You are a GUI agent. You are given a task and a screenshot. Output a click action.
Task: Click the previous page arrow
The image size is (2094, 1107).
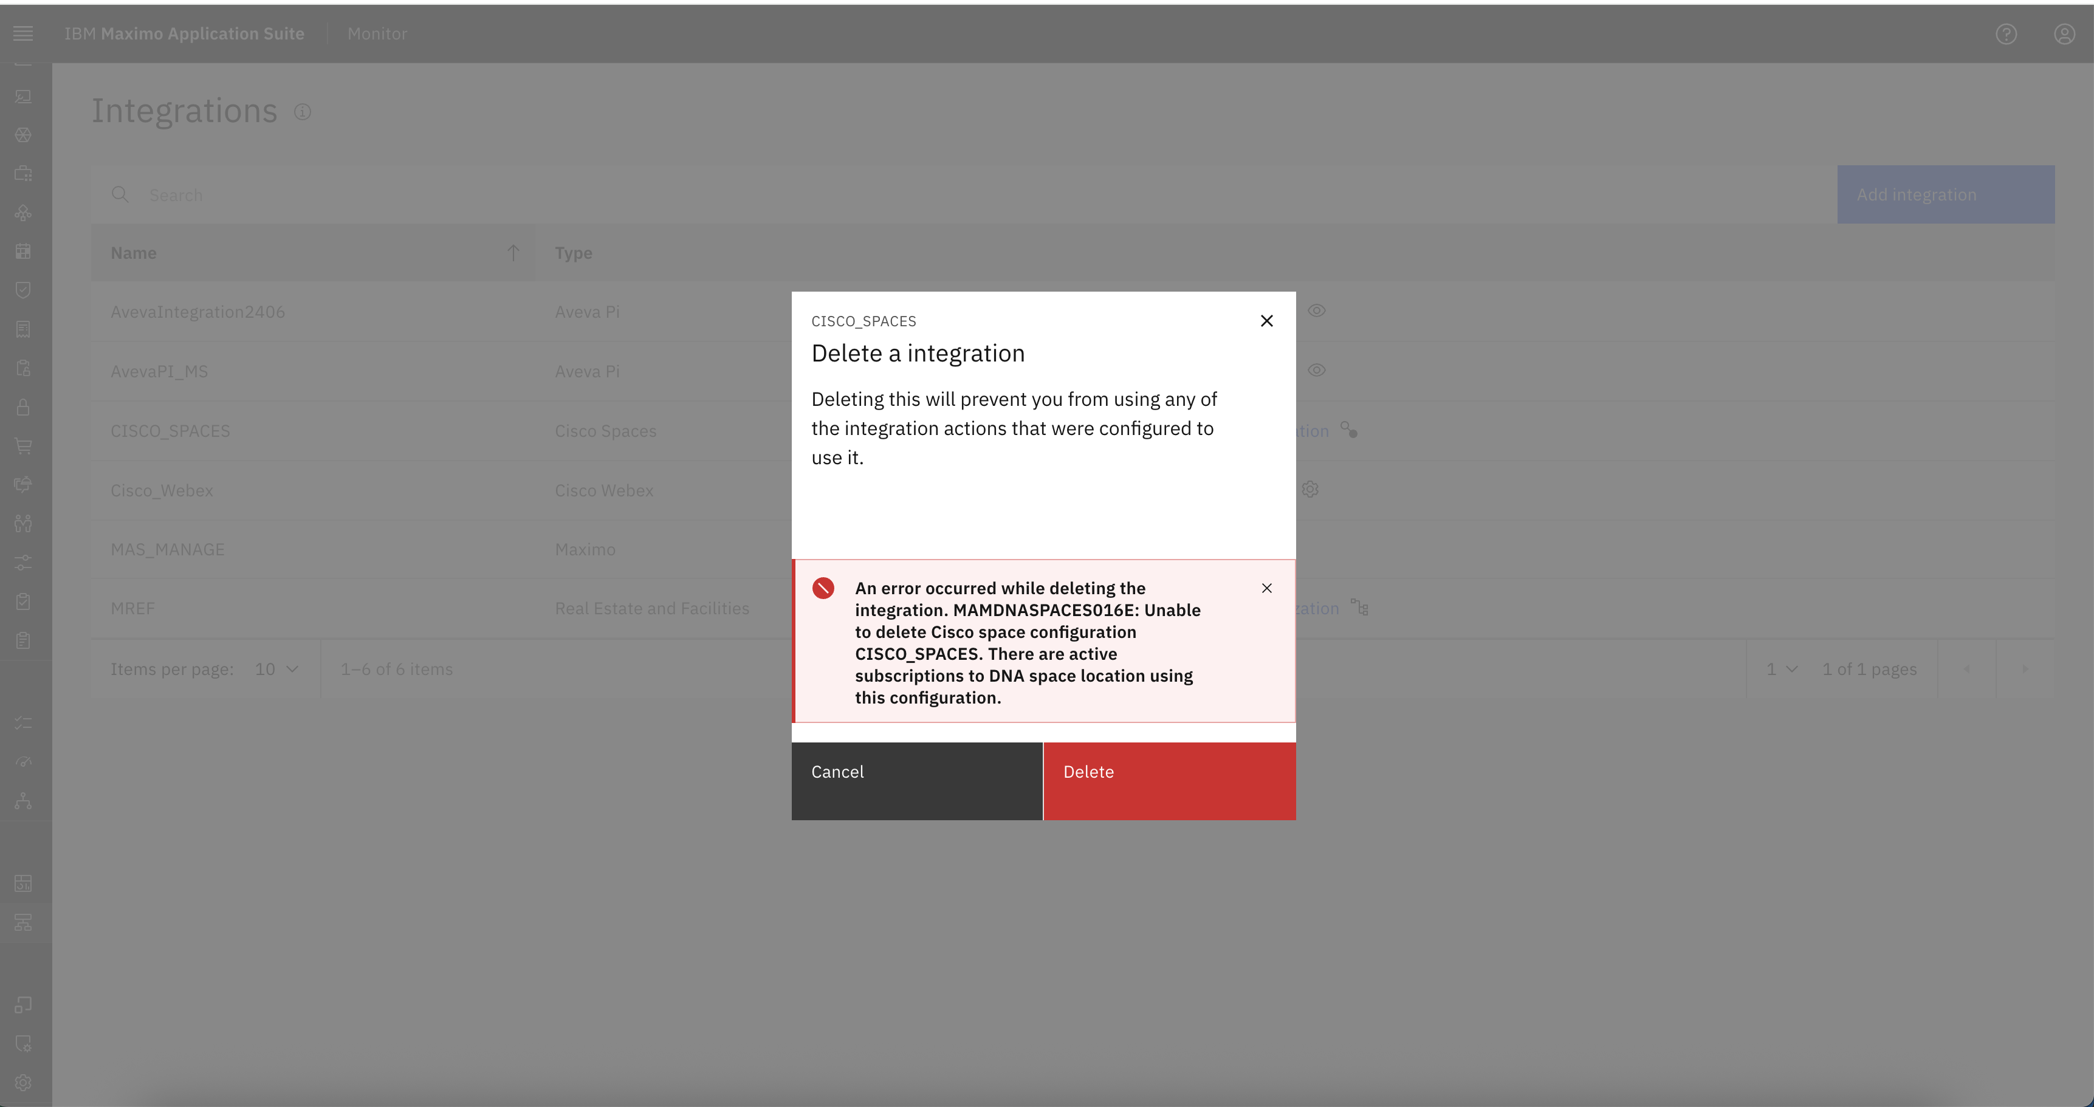[1966, 669]
